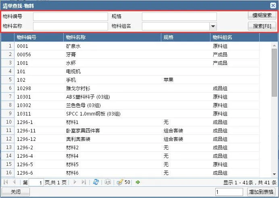The image size is (279, 198).
Task: Go to previous page arrow
Action: click(x=14, y=182)
